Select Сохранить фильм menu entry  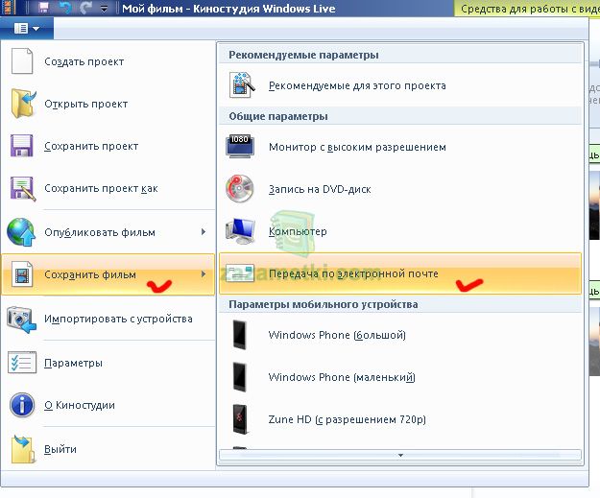pos(108,274)
